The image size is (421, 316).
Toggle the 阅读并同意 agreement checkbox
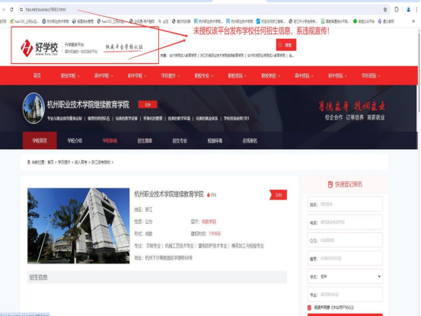point(309,308)
